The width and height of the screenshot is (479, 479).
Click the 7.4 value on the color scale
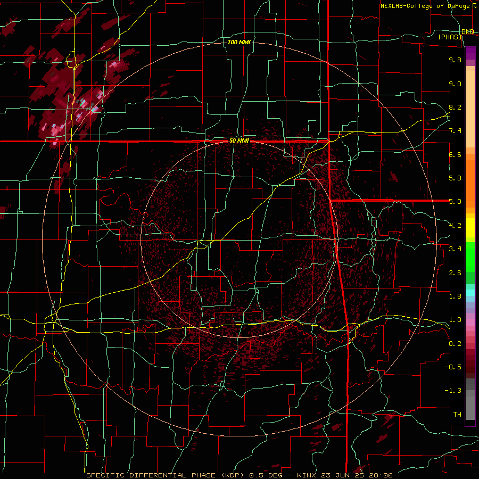point(455,131)
